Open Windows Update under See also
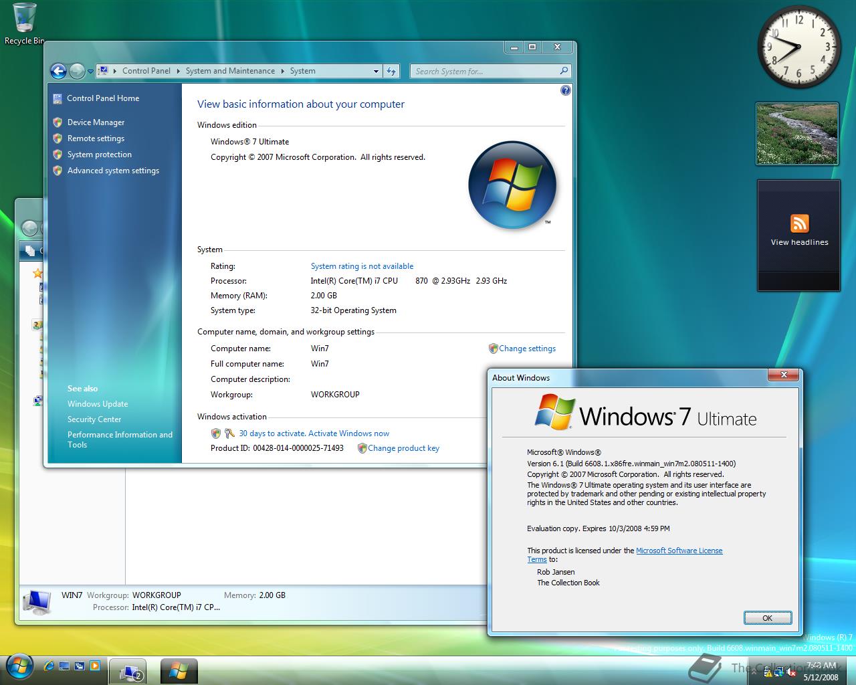The height and width of the screenshot is (685, 856). point(98,404)
